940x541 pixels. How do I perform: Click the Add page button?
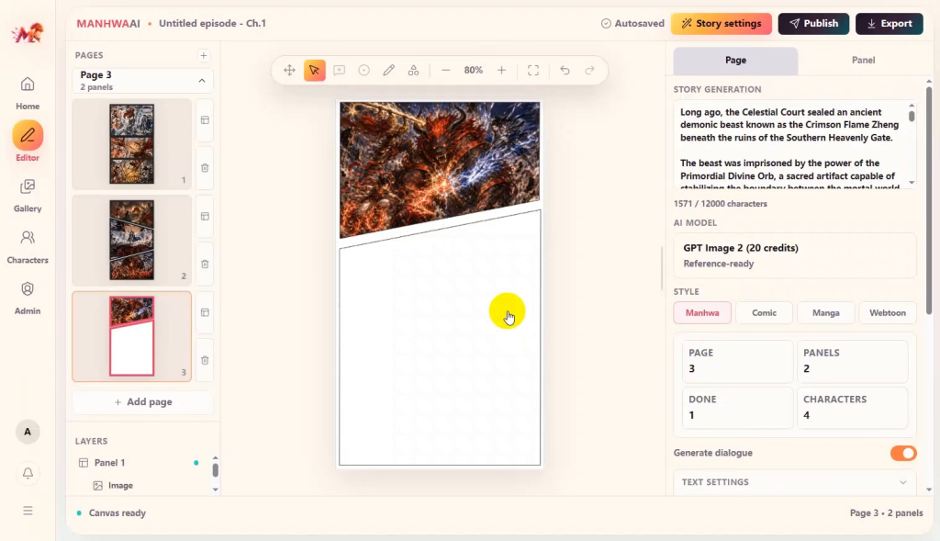[142, 402]
